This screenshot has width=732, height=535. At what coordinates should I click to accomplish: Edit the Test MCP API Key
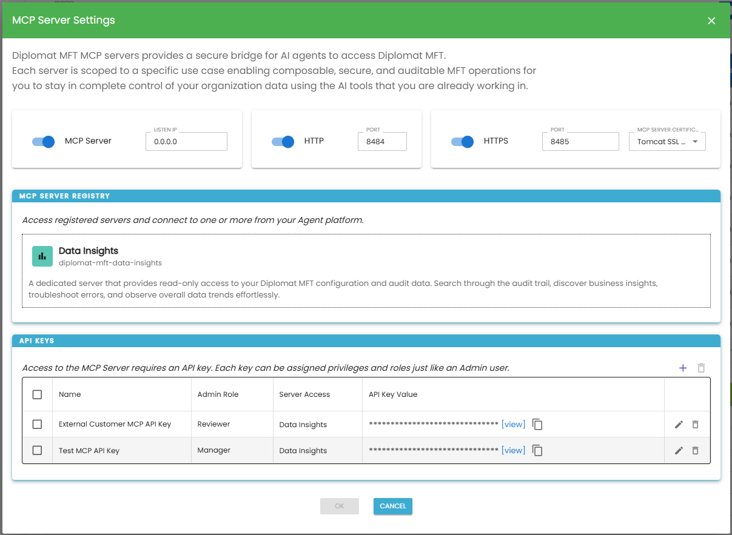(x=679, y=450)
